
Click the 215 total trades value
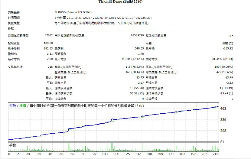[50, 67]
